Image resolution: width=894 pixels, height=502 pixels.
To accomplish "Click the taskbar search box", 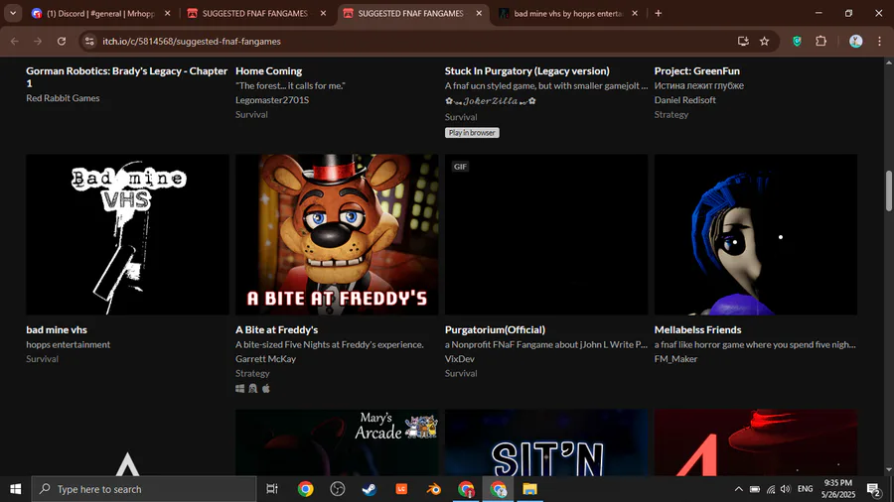I will 144,489.
